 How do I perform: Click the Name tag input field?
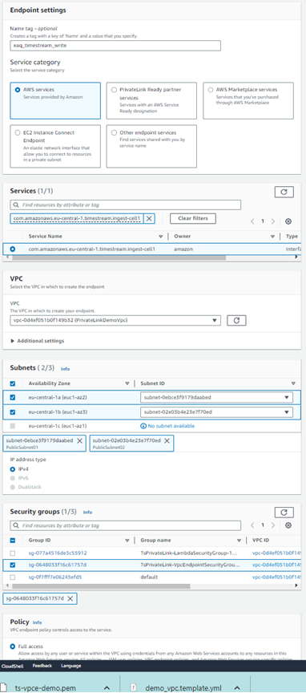click(115, 46)
